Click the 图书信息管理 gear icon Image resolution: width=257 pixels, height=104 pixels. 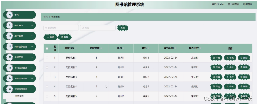(x=9, y=46)
